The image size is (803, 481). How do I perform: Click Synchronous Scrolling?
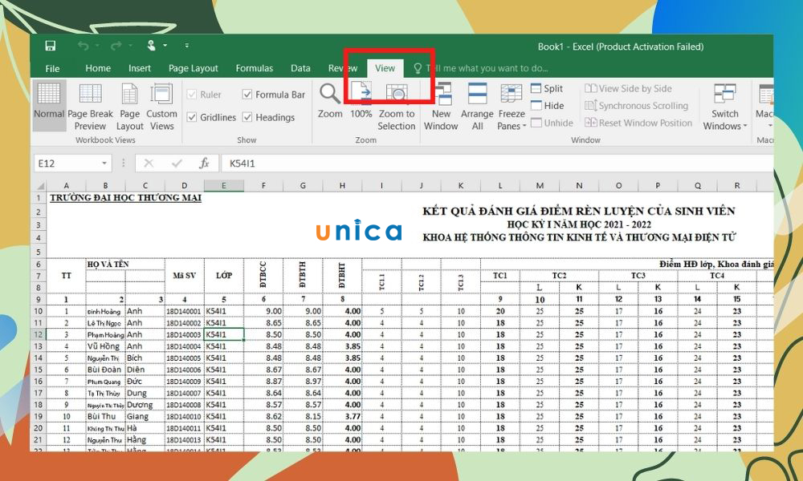(x=637, y=106)
